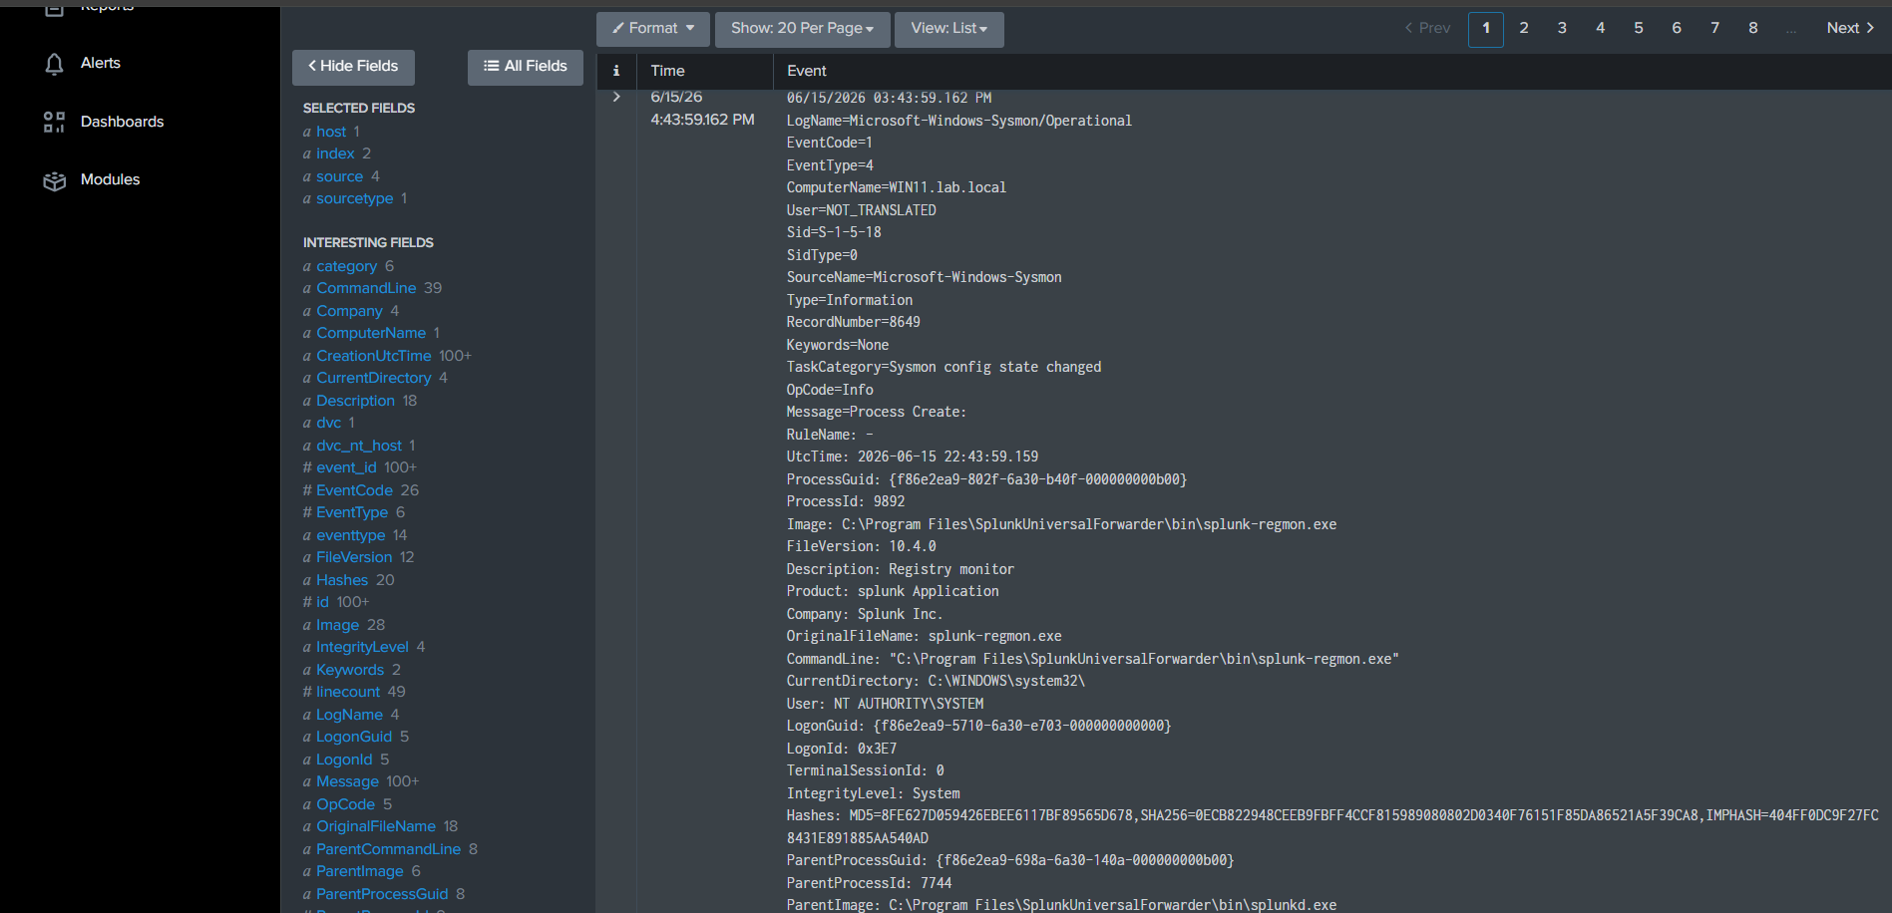Open the CurrentDirectory field summary
The height and width of the screenshot is (913, 1892).
pos(374,378)
